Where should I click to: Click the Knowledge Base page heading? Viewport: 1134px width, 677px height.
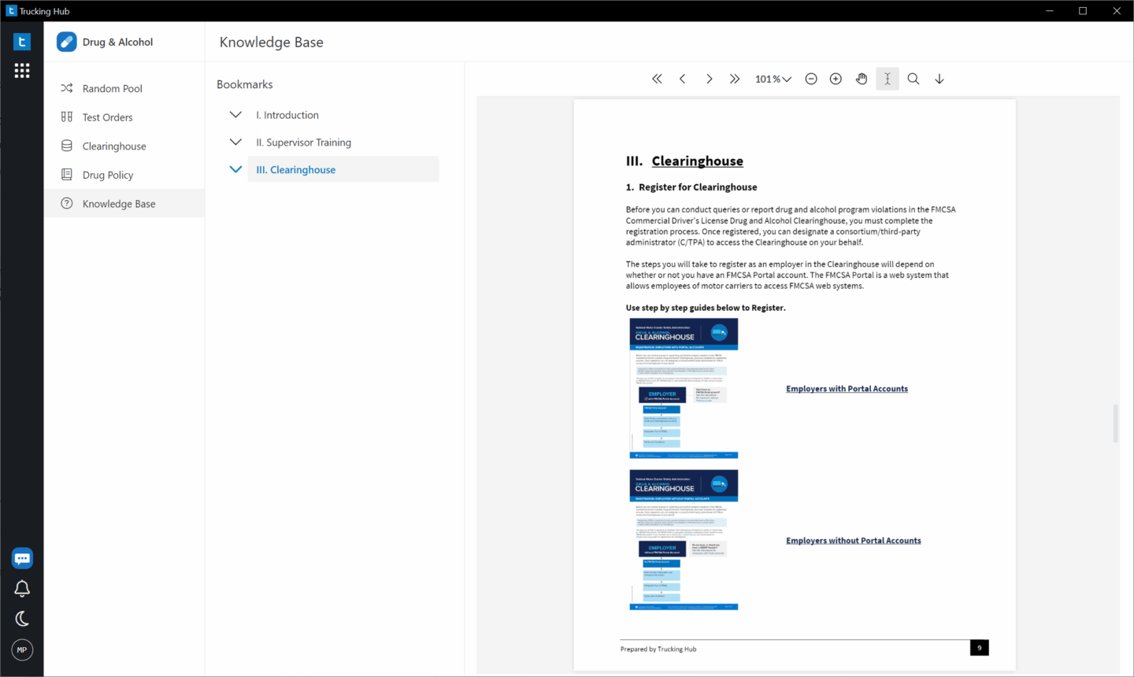click(x=272, y=43)
